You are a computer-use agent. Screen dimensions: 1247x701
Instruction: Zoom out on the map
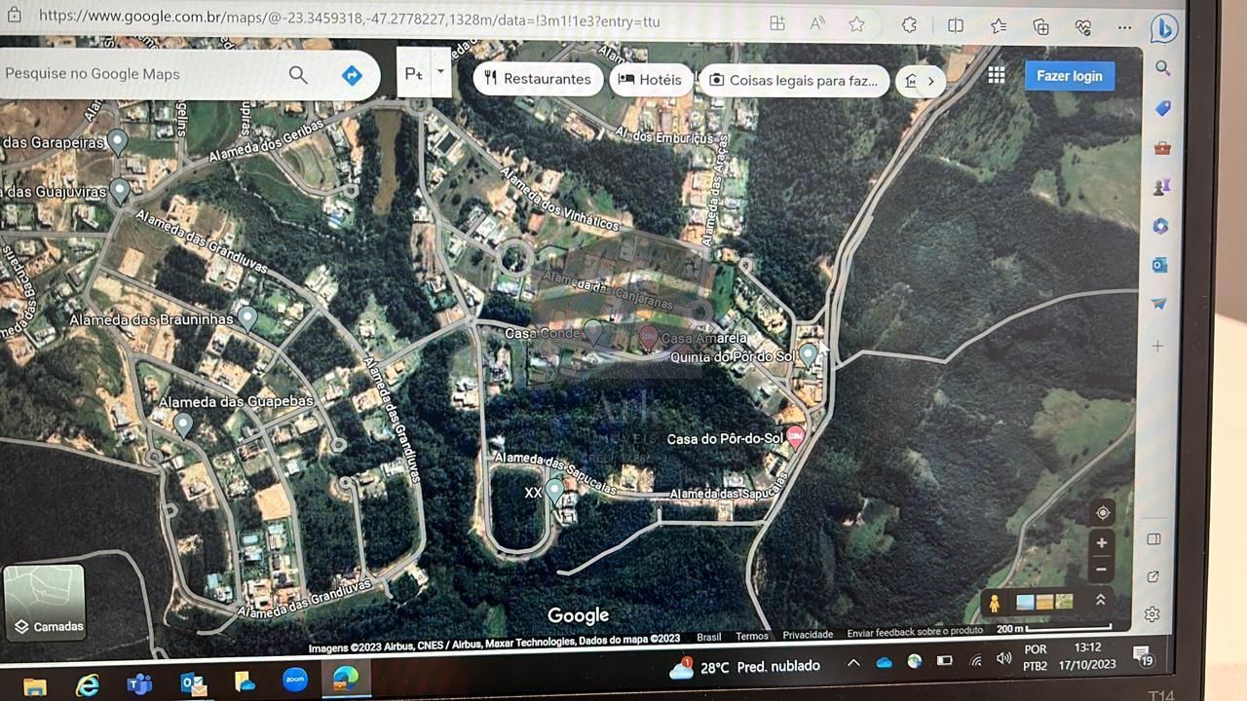(1102, 569)
